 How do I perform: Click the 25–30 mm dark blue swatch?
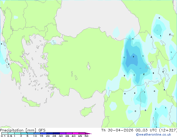[x=56, y=133]
